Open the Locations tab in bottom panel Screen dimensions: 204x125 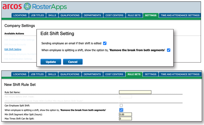[20, 74]
